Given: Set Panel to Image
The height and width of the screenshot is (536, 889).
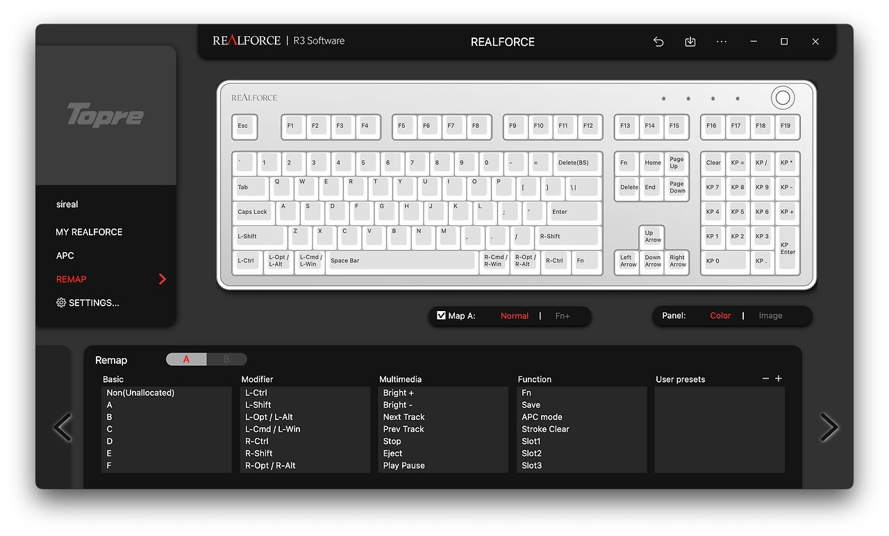Looking at the screenshot, I should point(770,316).
